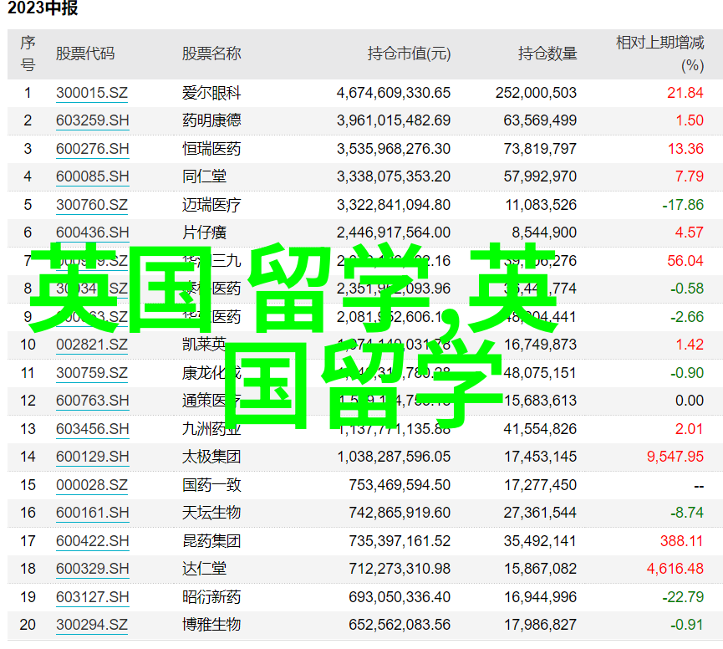Select stock name 迈瑞医疗

pyautogui.click(x=211, y=205)
